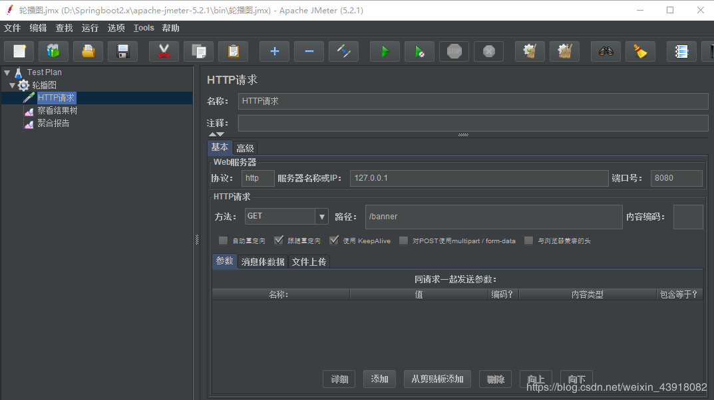Collapse the Test Plan tree node
Viewport: 714px width, 400px height.
point(7,72)
